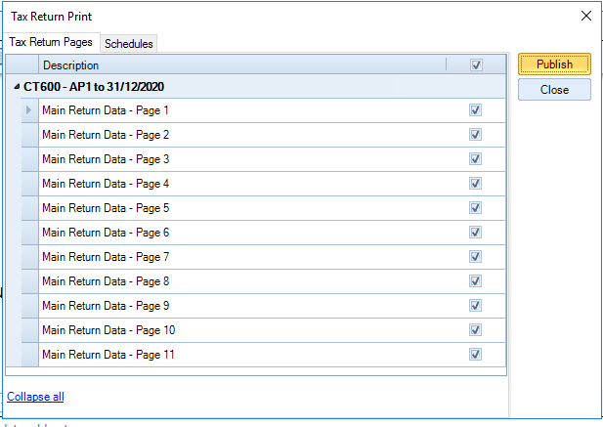Click row header cell of Page 6 row
This screenshot has height=427, width=603.
tap(30, 233)
